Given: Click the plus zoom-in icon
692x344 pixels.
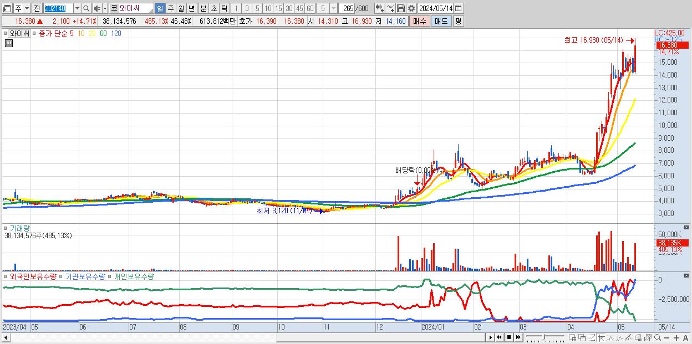Looking at the screenshot, I should pos(676,337).
